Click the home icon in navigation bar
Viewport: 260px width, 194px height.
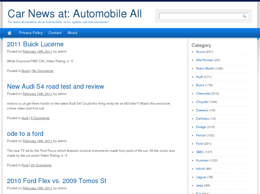pyautogui.click(x=9, y=33)
